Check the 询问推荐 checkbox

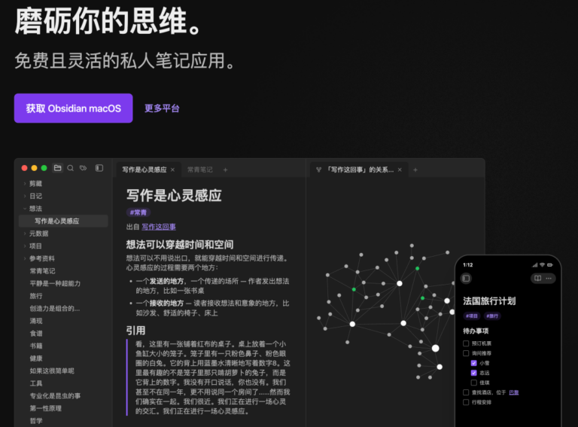coord(466,353)
